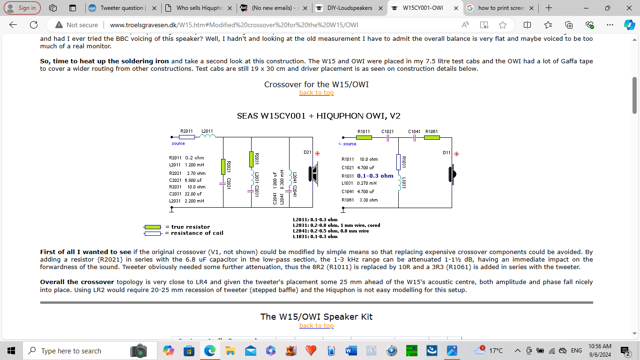
Task: Click back to top under Speaker Kit heading
Action: click(x=316, y=326)
